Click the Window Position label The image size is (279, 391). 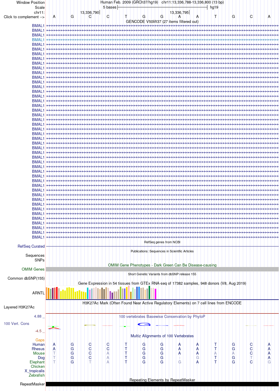click(x=31, y=2)
